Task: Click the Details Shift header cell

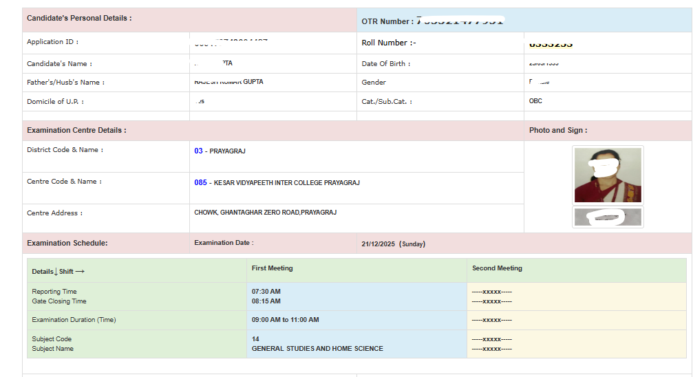Action: pyautogui.click(x=58, y=272)
